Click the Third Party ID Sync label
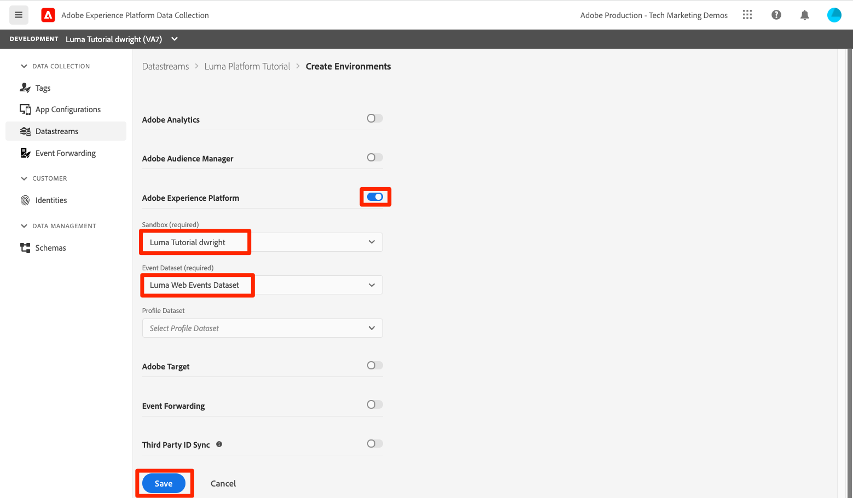 coord(176,445)
